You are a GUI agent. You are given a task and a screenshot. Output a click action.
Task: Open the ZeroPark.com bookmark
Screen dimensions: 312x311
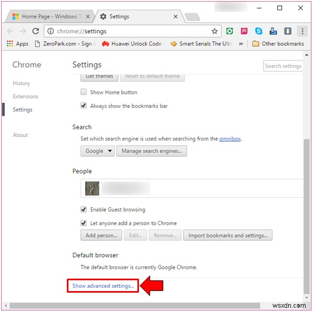65,44
